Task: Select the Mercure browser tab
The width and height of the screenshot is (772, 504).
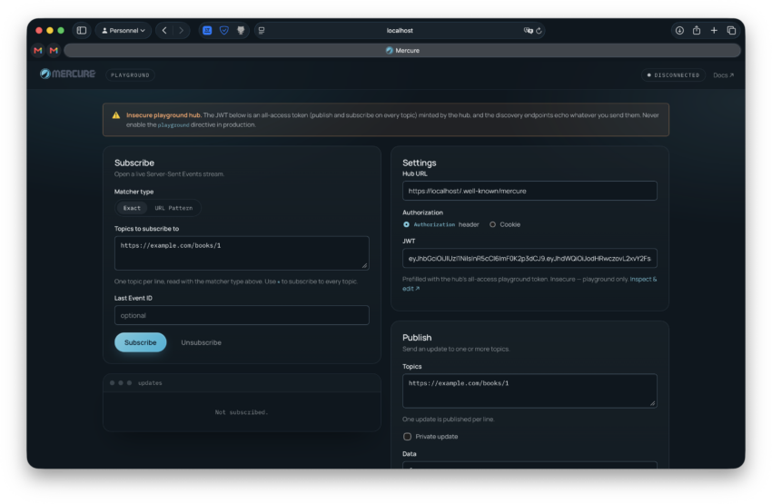Action: [x=402, y=50]
